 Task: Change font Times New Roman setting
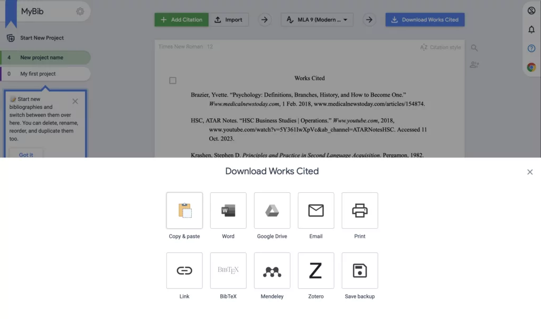tap(181, 46)
